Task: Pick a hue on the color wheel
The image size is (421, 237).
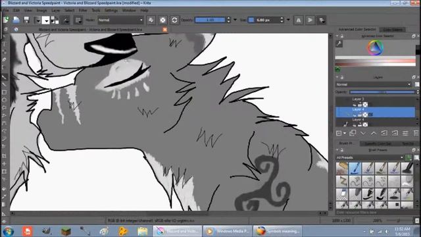Action: pyautogui.click(x=375, y=48)
